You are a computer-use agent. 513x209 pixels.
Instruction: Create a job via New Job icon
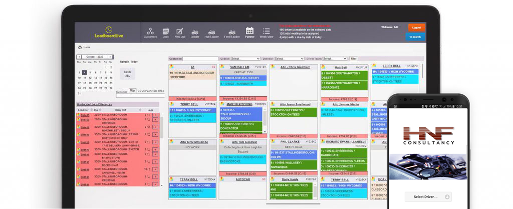click(x=180, y=33)
